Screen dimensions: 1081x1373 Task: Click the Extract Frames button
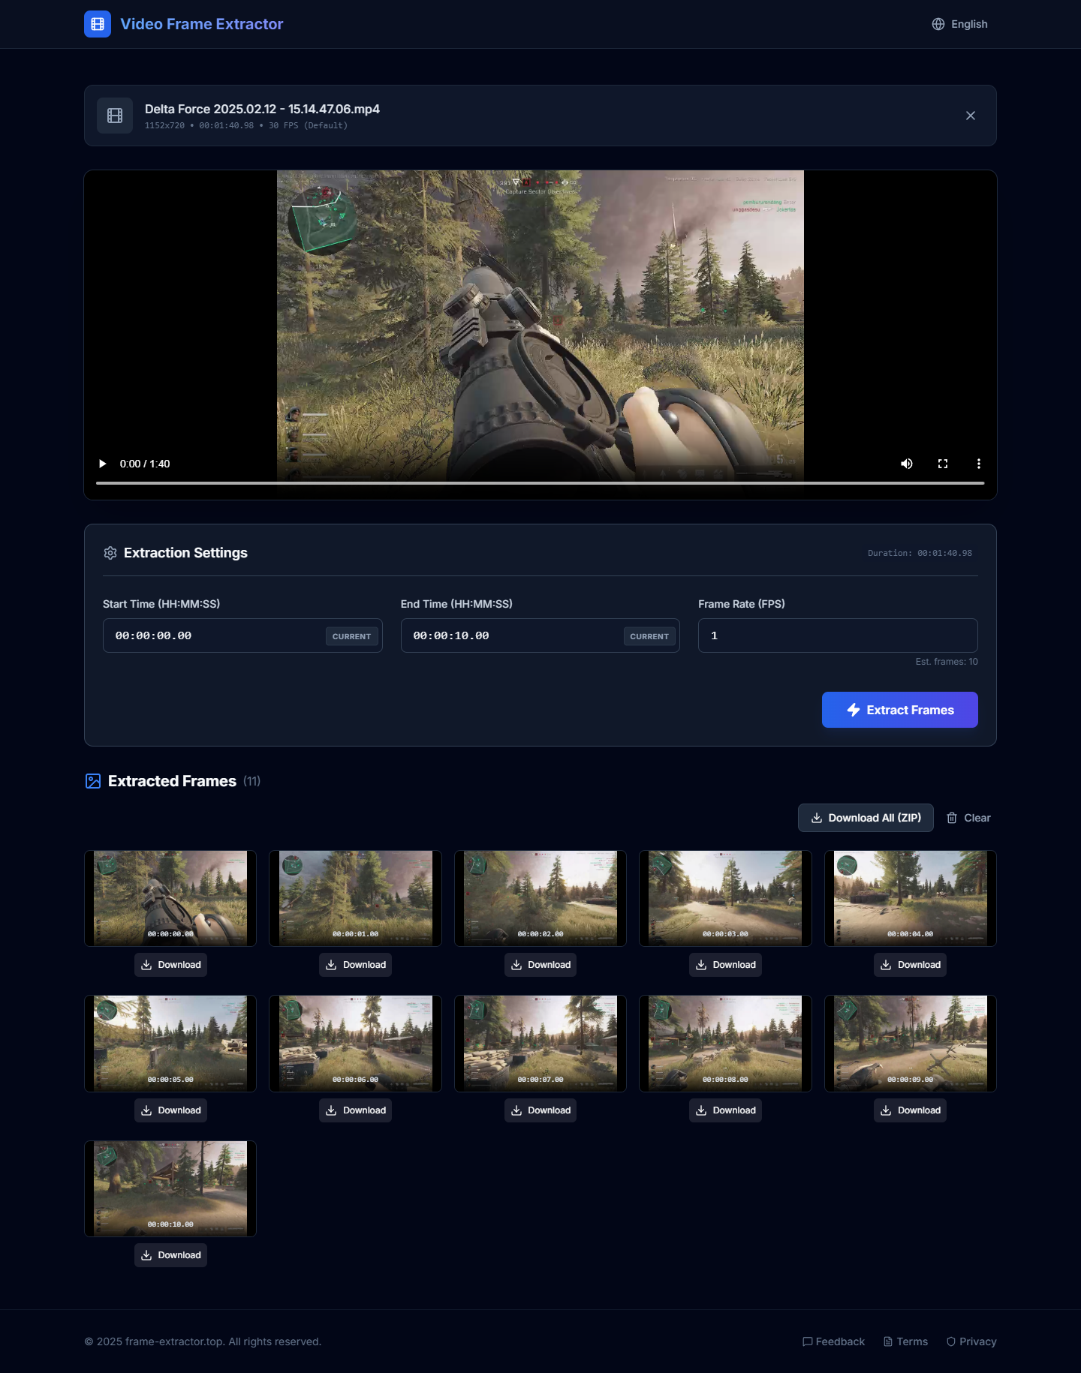pos(900,710)
